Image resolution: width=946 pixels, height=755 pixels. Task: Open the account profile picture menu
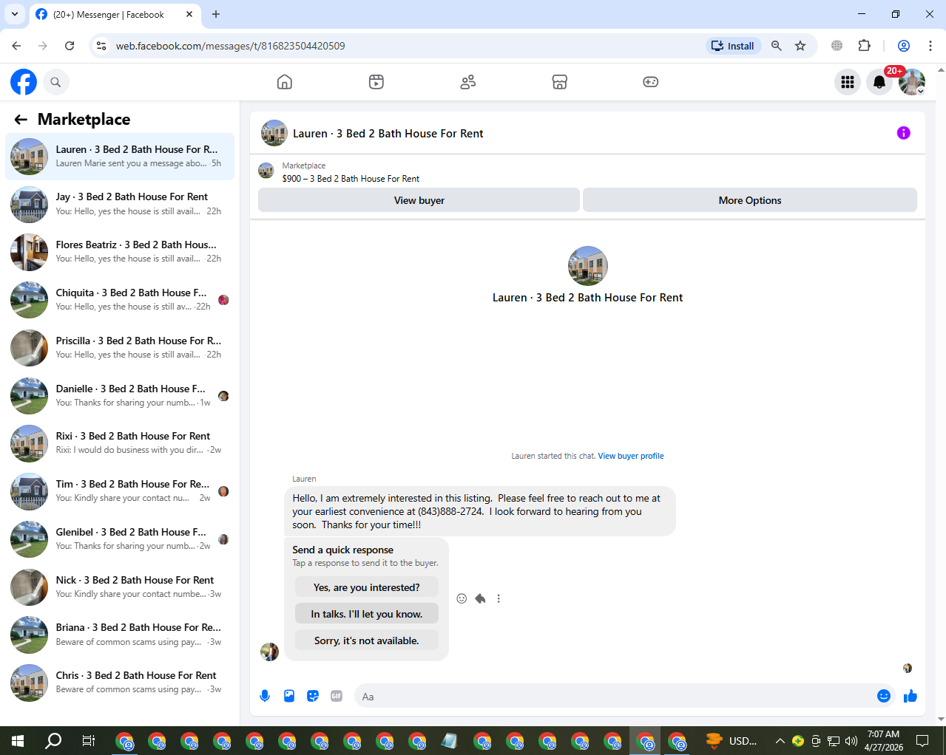(912, 82)
